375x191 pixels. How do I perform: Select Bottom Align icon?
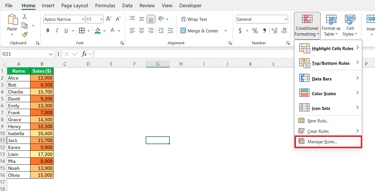pyautogui.click(x=151, y=19)
